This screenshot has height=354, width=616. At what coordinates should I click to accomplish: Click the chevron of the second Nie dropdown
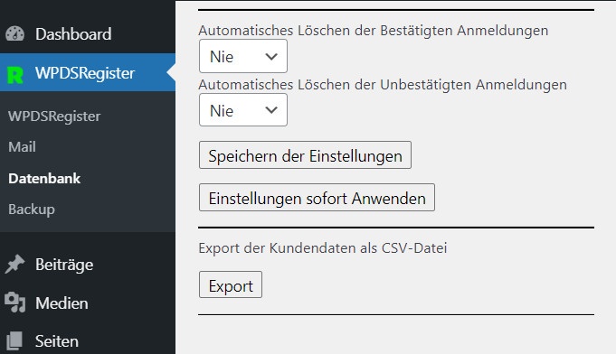(x=271, y=110)
